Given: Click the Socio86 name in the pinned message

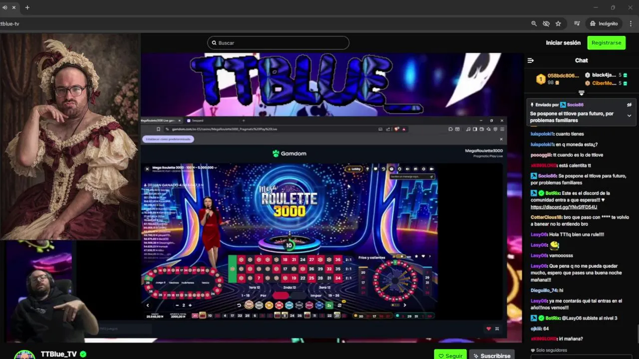Looking at the screenshot, I should pos(575,105).
